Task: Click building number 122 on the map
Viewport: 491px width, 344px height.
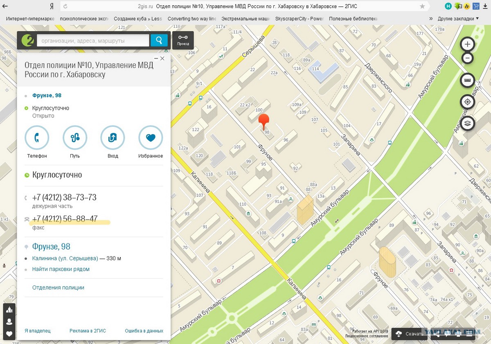Action: tap(196, 130)
